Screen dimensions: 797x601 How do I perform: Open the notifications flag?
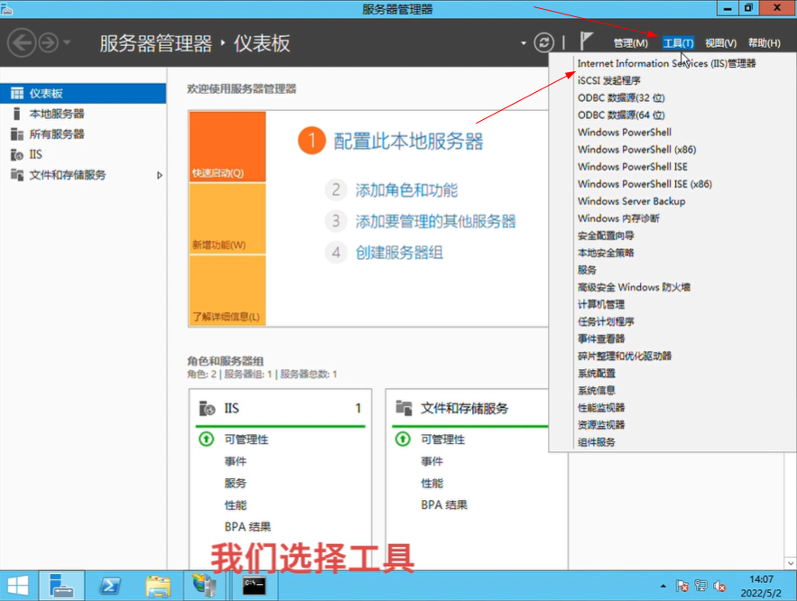586,42
